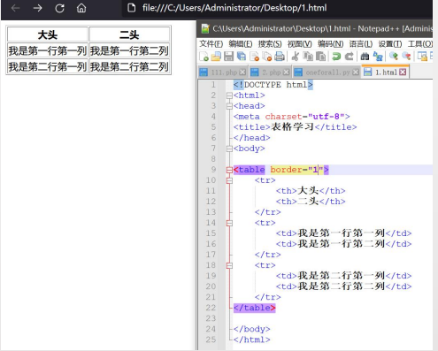Open the 工具(O) menu
This screenshot has height=351, width=438.
tap(420, 44)
